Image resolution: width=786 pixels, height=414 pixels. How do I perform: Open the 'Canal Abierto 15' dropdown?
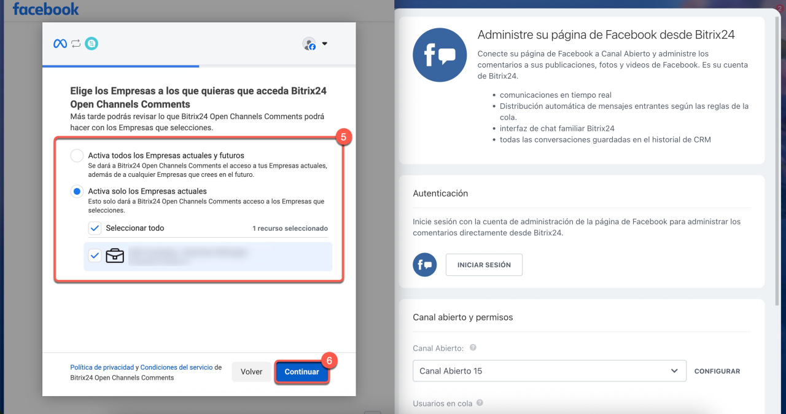[550, 371]
